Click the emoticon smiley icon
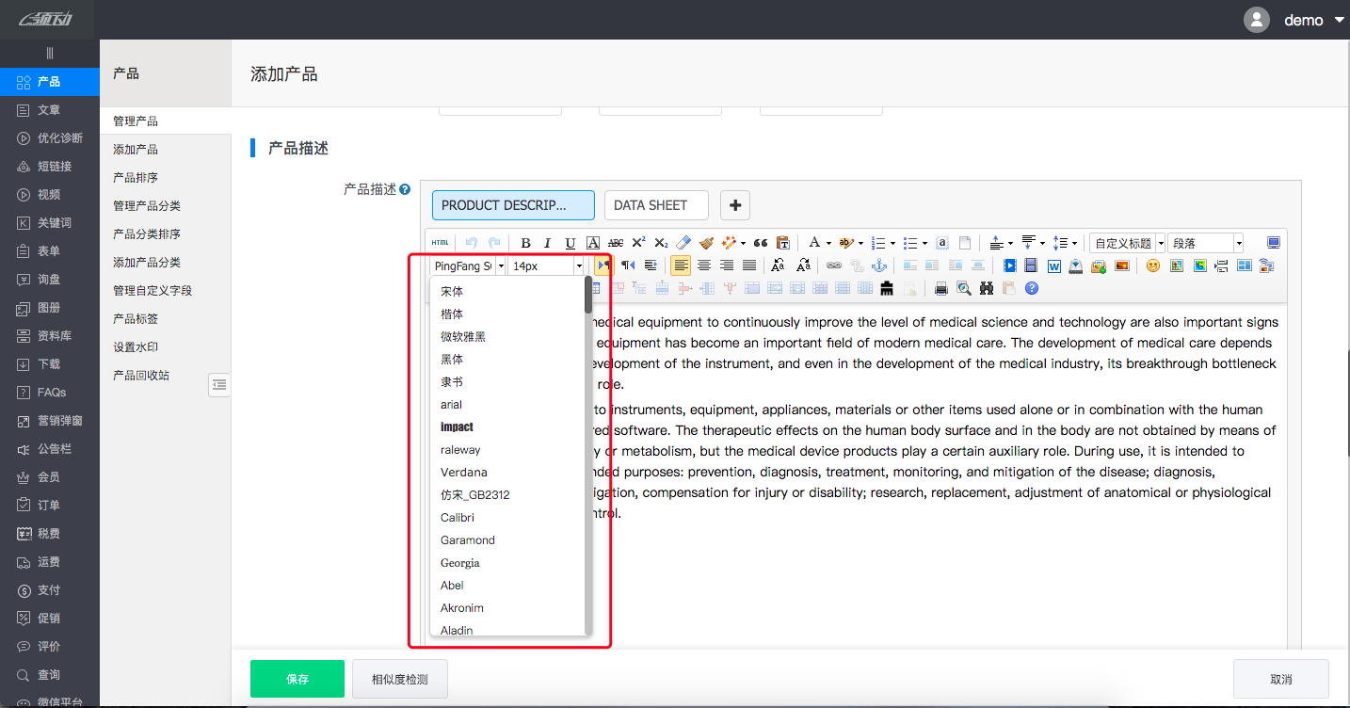Viewport: 1350px width, 708px height. tap(1152, 266)
